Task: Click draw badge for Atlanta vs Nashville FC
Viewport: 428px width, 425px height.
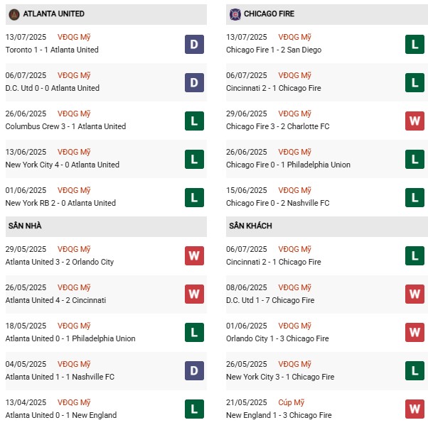Action: [194, 370]
